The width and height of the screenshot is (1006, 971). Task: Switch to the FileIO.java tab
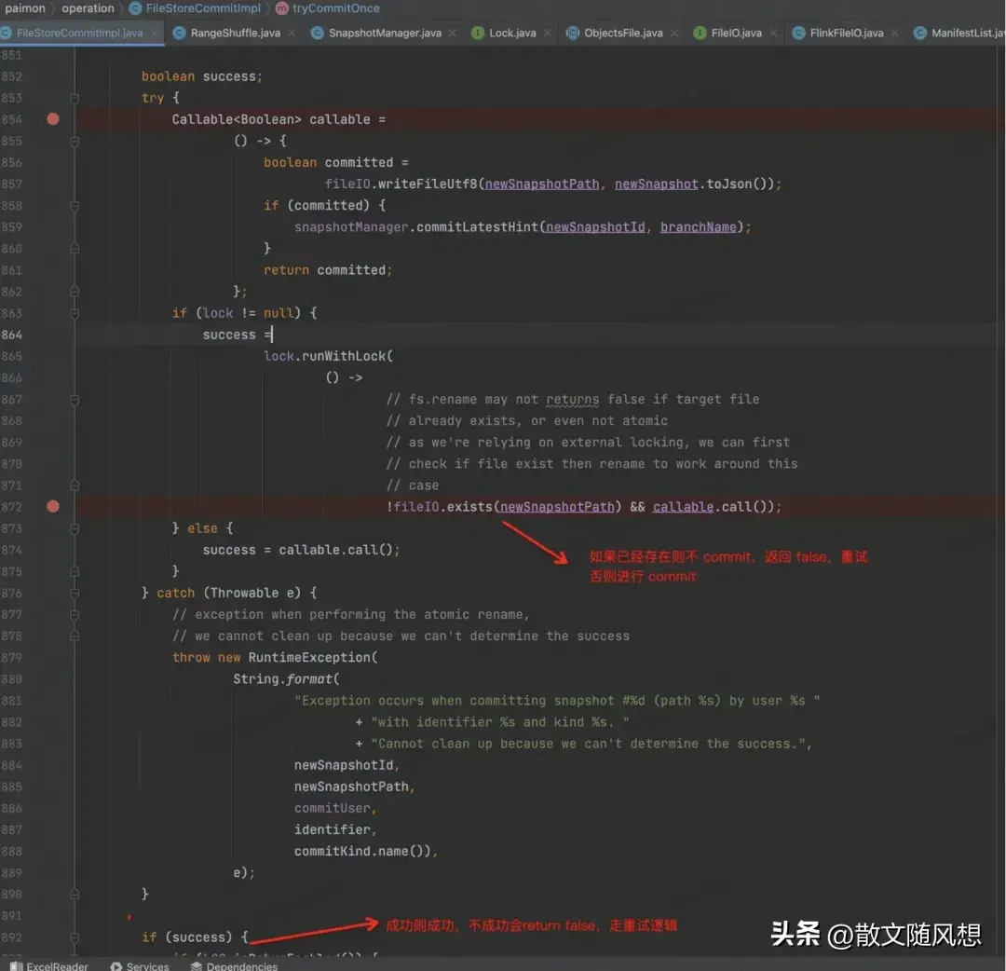pos(736,33)
